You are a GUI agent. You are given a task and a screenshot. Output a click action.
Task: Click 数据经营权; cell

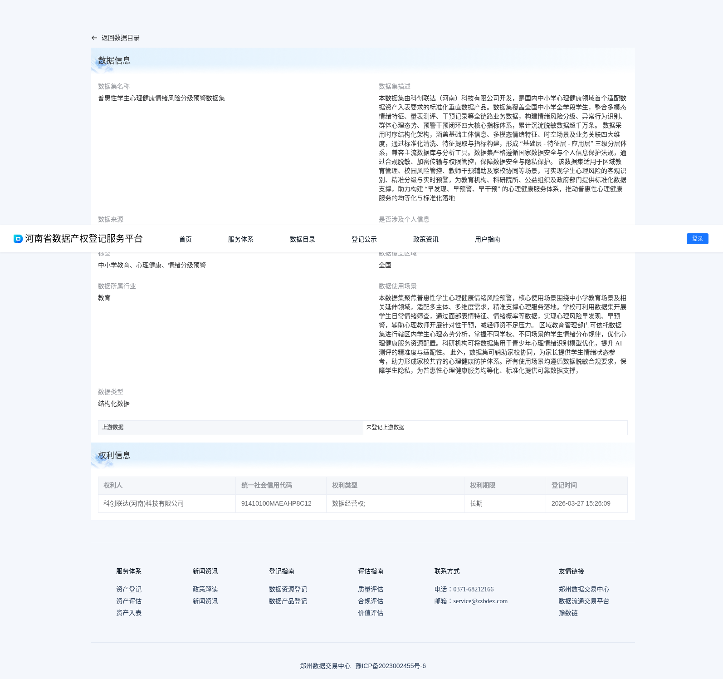coord(395,503)
